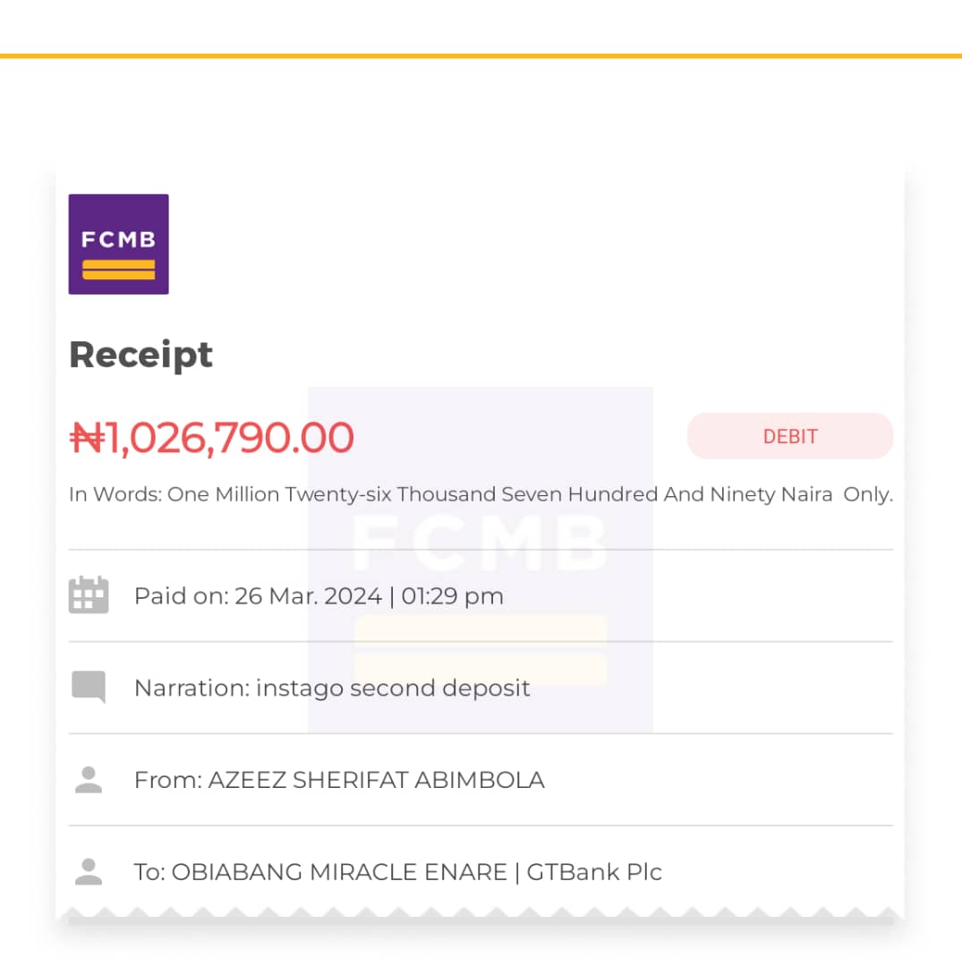
Task: Click the yellow bars in the FCMB logo
Action: [x=118, y=270]
